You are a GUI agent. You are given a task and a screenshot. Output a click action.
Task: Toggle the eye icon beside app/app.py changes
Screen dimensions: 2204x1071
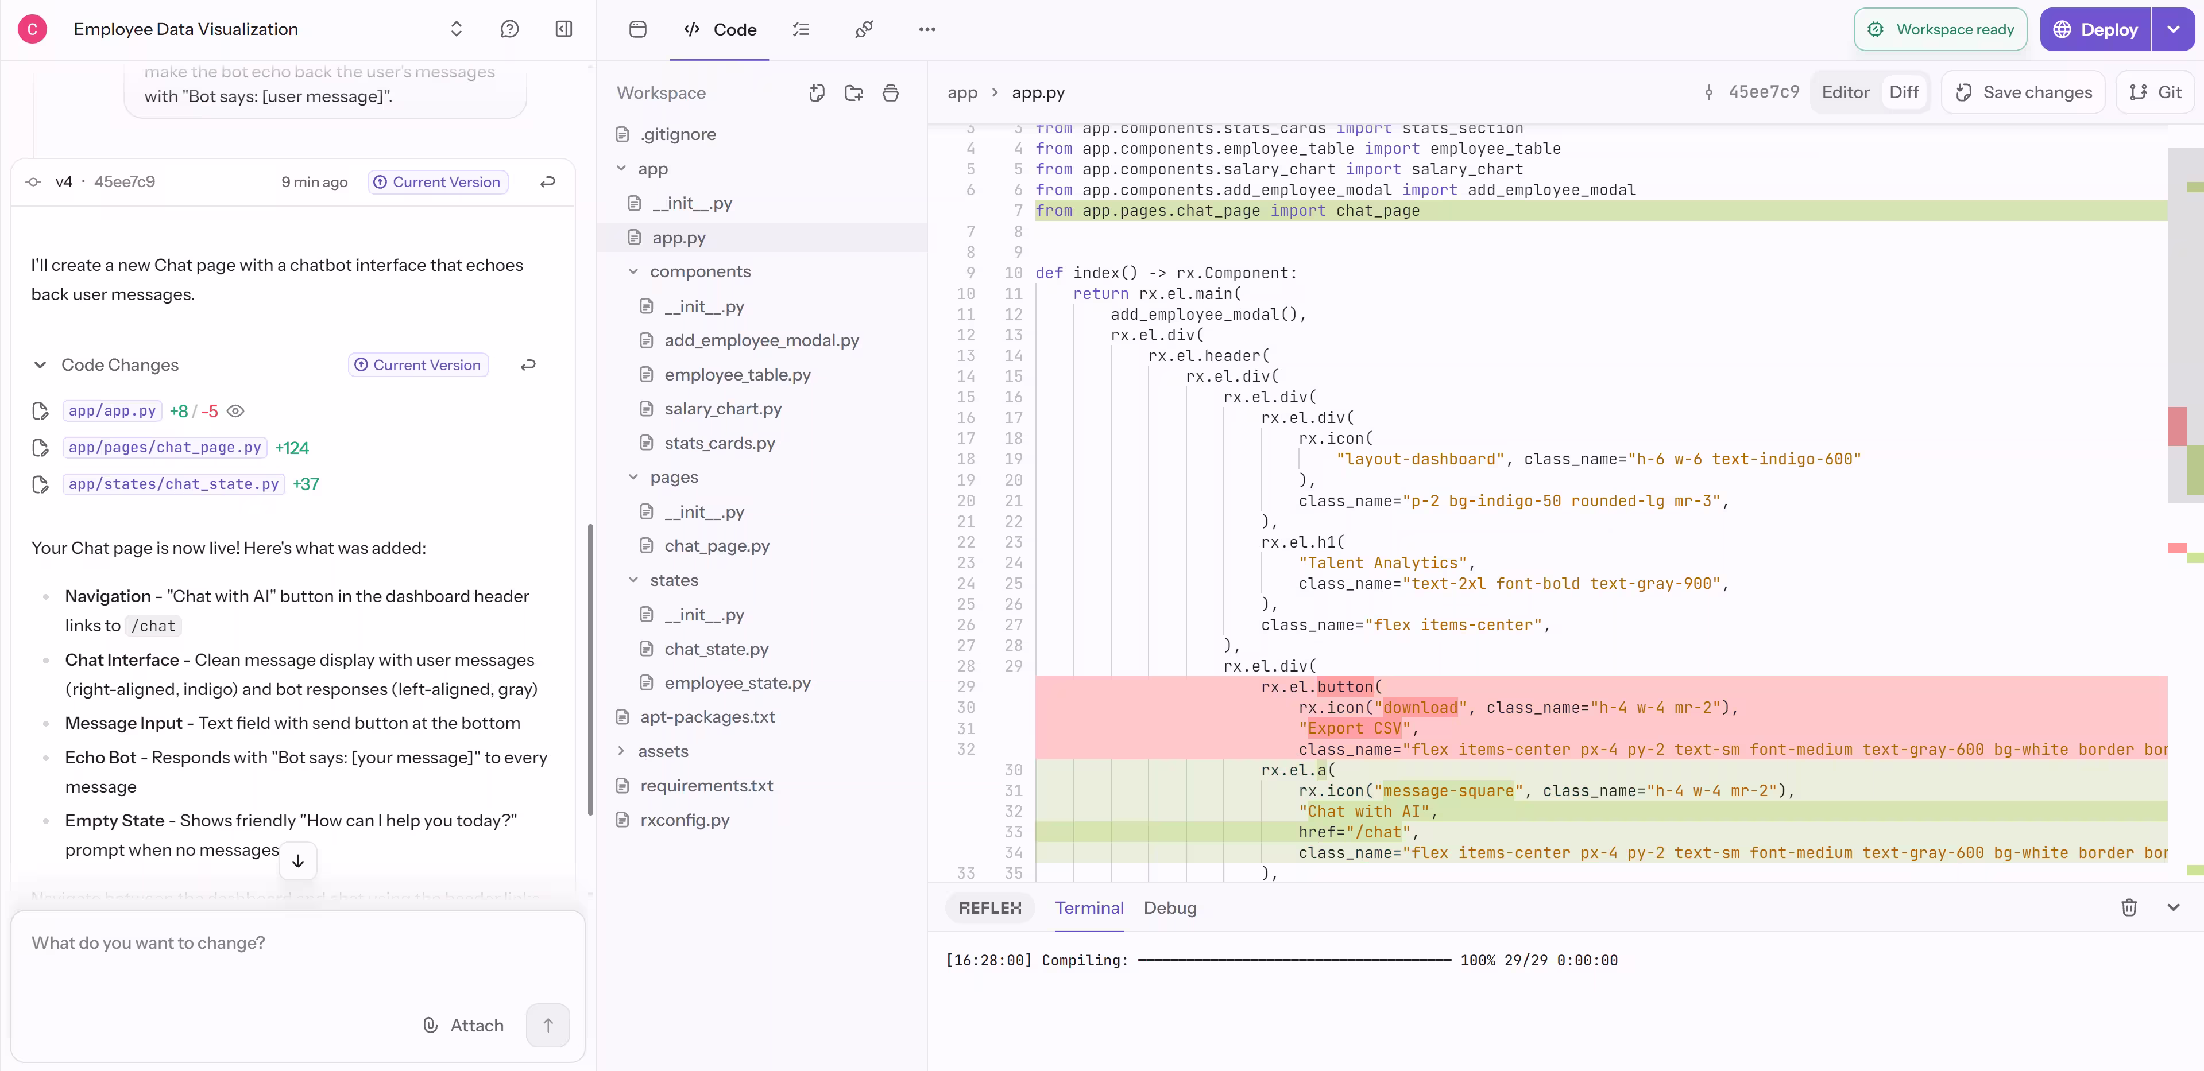[236, 412]
